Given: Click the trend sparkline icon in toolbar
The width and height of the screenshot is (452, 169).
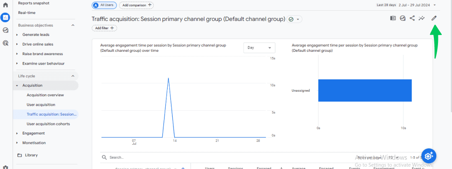Looking at the screenshot, I should [422, 18].
